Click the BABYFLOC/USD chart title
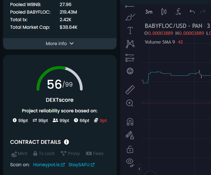The image size is (211, 175). click(x=173, y=26)
